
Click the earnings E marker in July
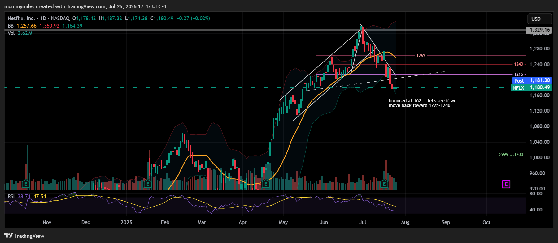384,184
